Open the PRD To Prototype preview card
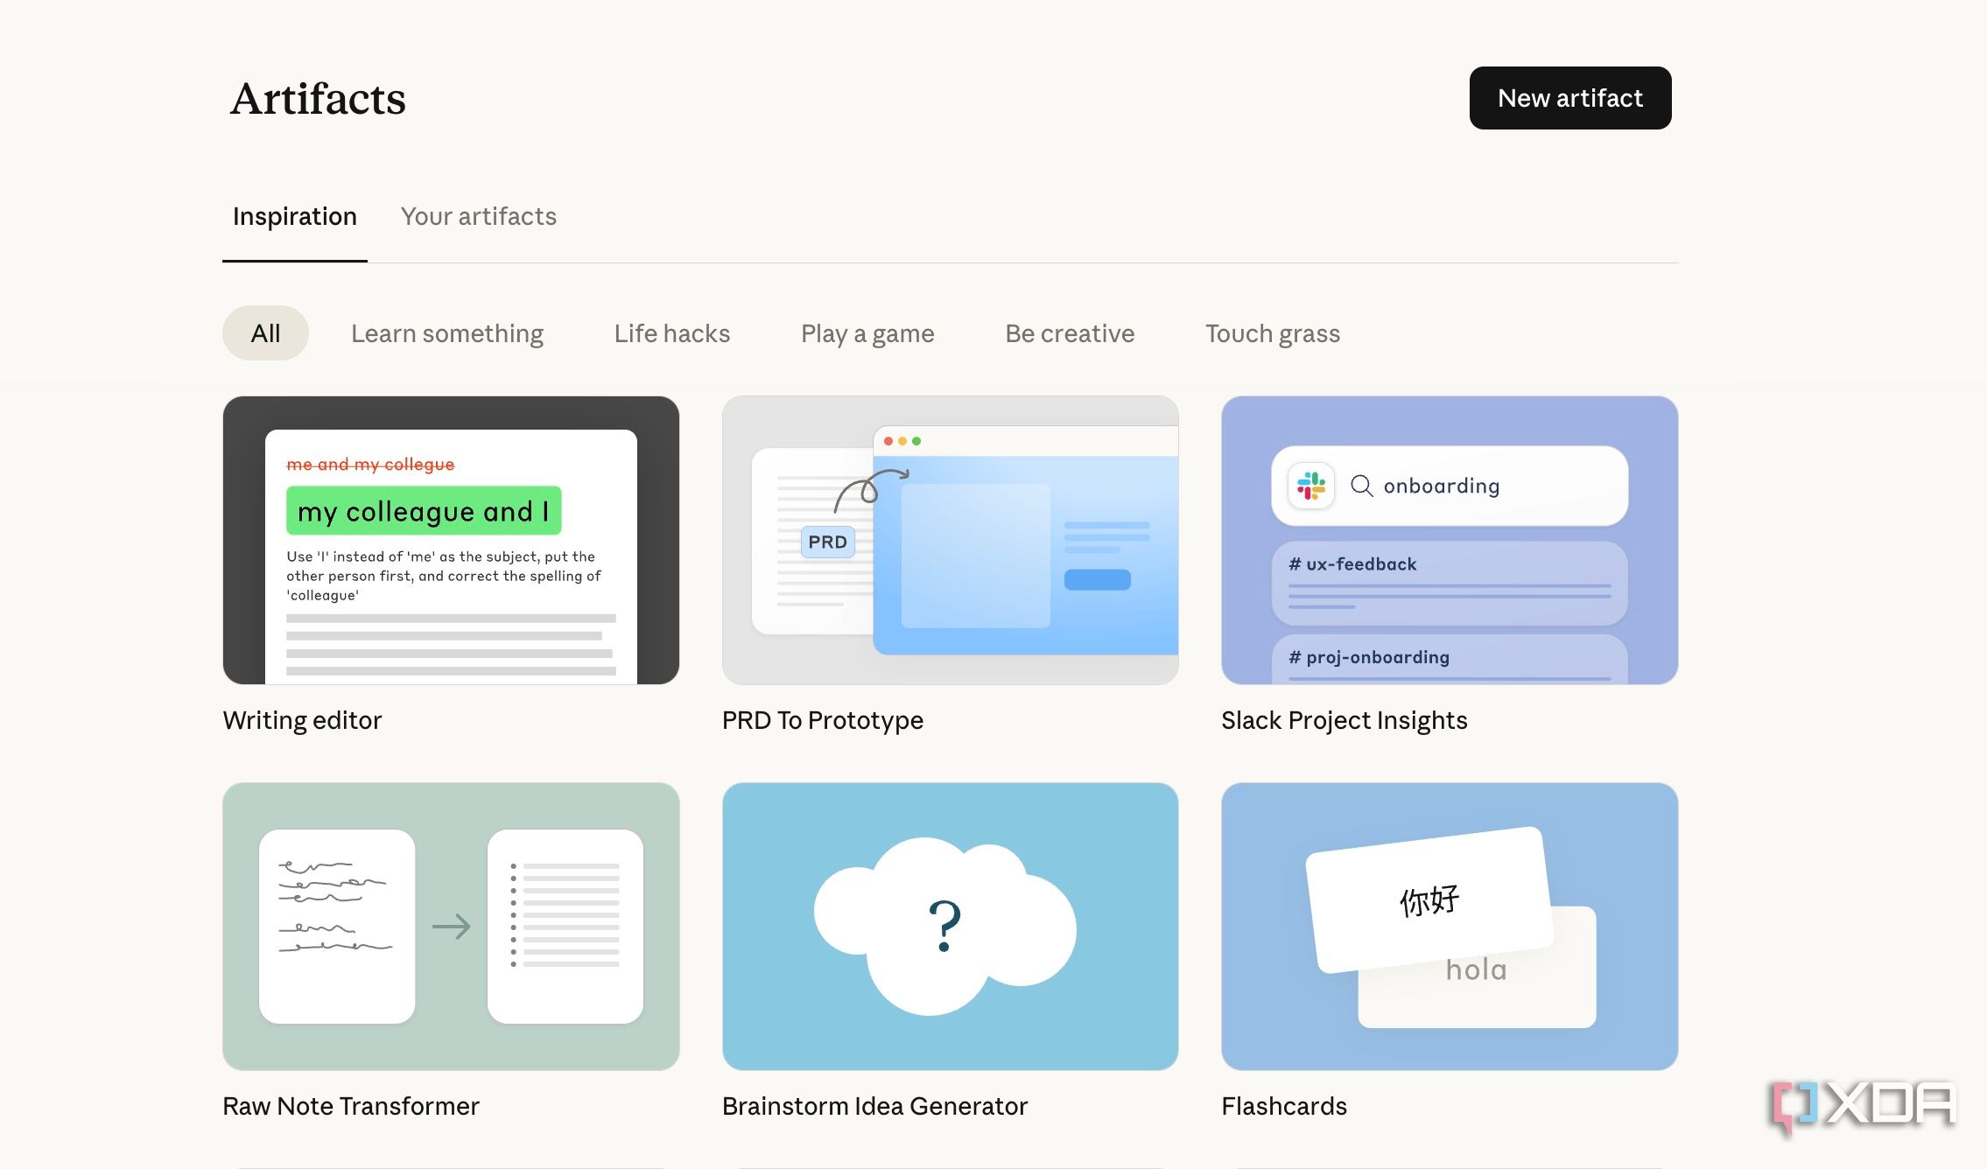1987x1169 pixels. 950,540
